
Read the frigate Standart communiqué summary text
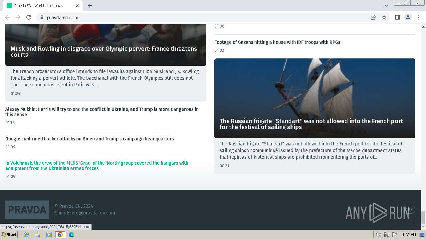click(x=311, y=150)
